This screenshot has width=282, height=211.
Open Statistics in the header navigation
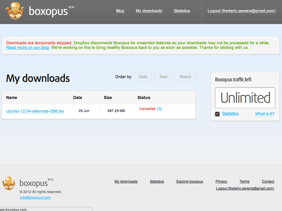tap(182, 11)
